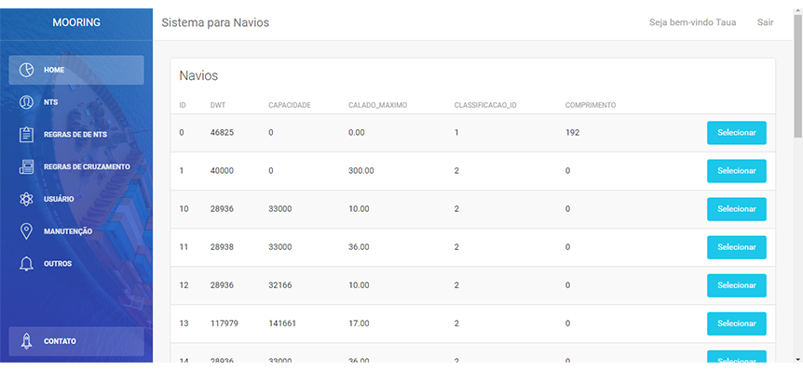Click capacity value 141661

click(282, 324)
